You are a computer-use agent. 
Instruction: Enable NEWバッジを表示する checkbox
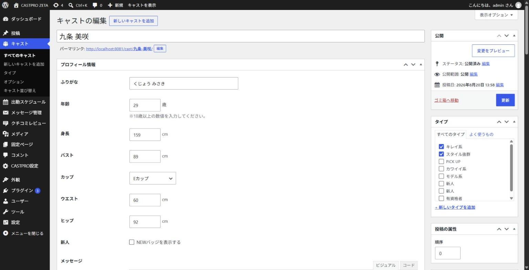[x=132, y=242]
